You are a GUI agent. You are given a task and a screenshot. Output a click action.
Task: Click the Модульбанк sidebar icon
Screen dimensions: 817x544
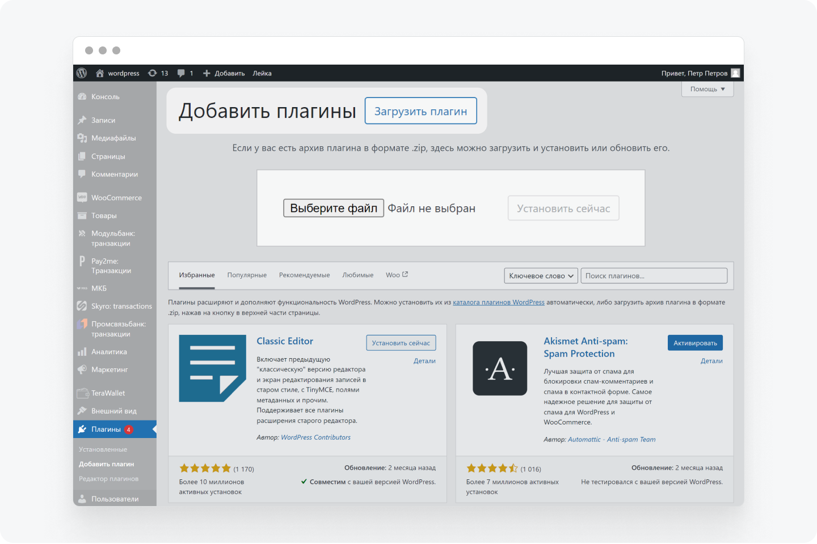coord(82,233)
